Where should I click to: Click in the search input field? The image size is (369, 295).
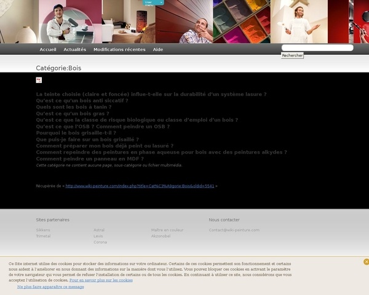(x=317, y=47)
